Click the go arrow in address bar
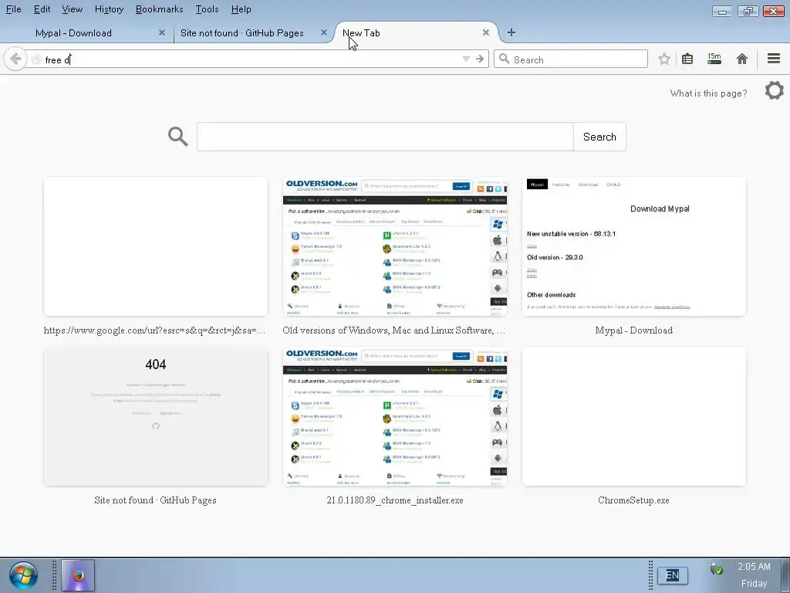Image resolution: width=790 pixels, height=593 pixels. pyautogui.click(x=480, y=59)
